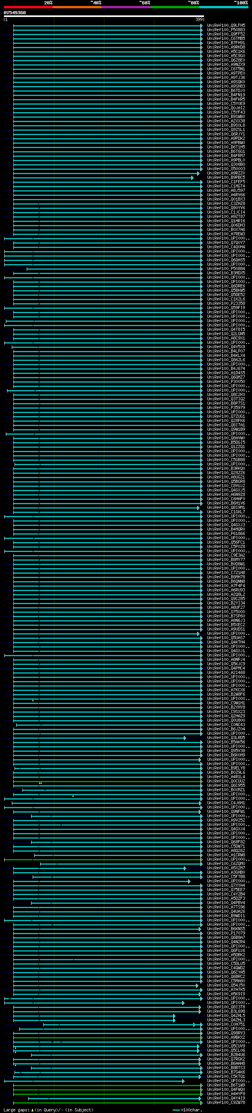Select the UniRef100_A9RZZ0 label
The image size is (252, 1113).
click(x=226, y=173)
